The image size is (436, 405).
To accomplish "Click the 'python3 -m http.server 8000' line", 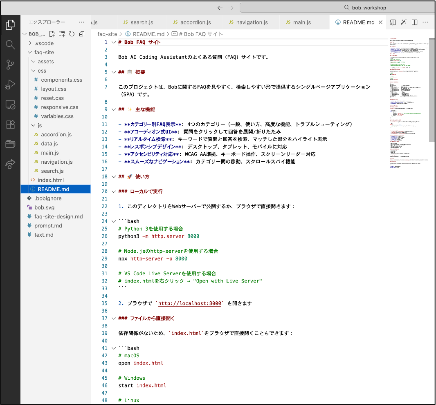I will [x=159, y=236].
